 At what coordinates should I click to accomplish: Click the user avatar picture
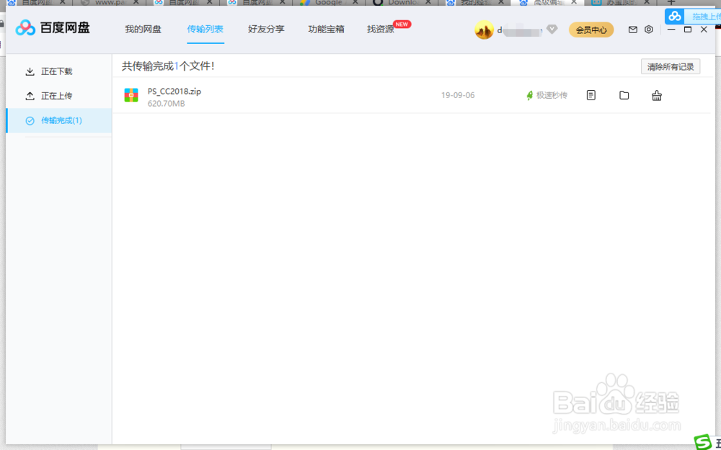[x=484, y=30]
